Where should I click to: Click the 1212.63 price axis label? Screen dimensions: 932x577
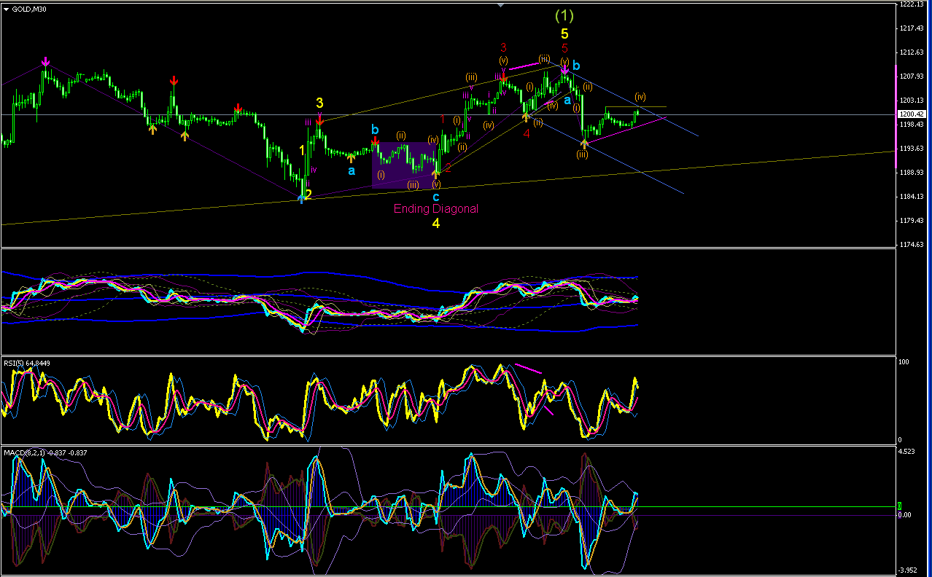(x=913, y=52)
